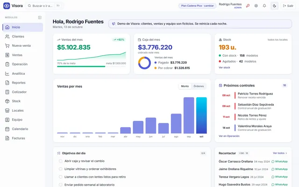Click the Stock box icon in sidebar
The image size is (299, 187).
(x=7, y=101)
